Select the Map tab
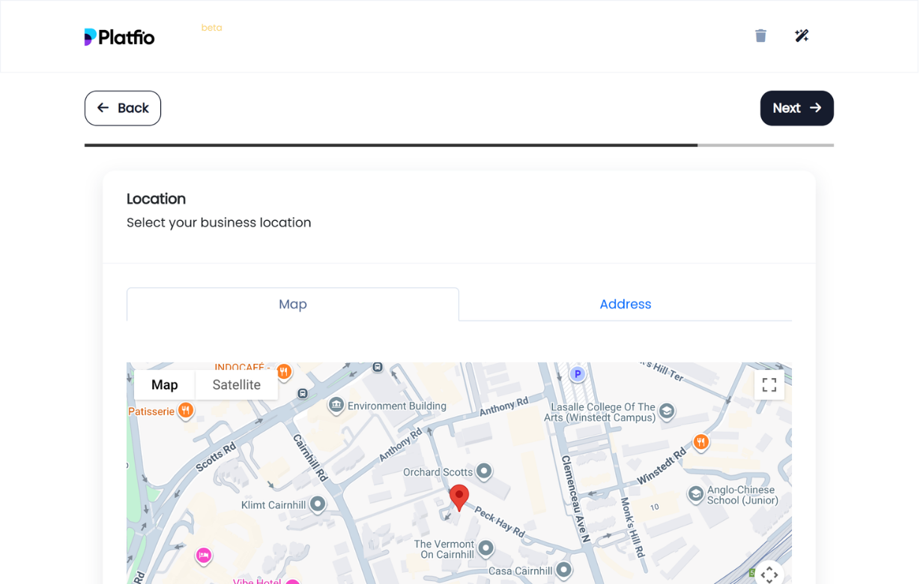Screen dimensions: 920x584 [x=292, y=304]
